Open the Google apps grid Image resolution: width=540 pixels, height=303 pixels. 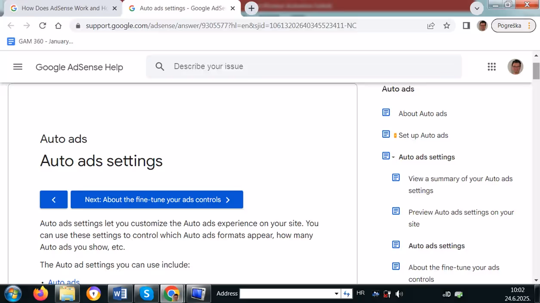tap(492, 67)
